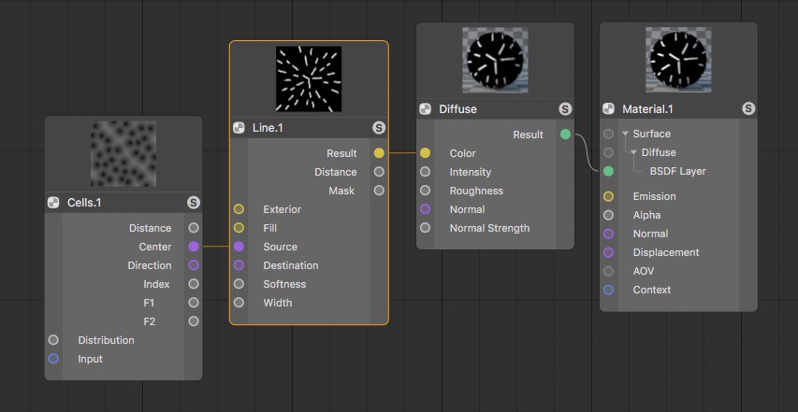
Task: Click the S solo icon on Line.1 node
Action: click(x=379, y=128)
